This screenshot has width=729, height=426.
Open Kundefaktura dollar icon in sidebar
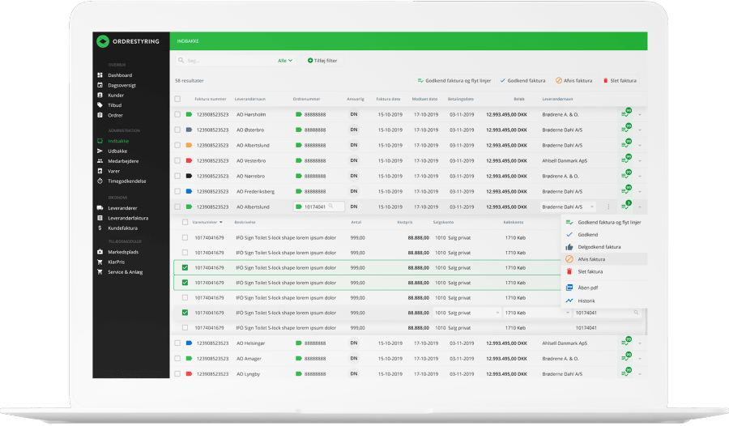coord(100,228)
